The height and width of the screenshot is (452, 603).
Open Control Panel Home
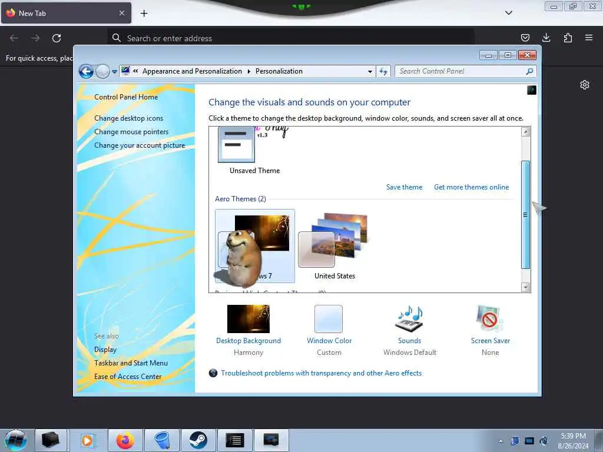126,97
